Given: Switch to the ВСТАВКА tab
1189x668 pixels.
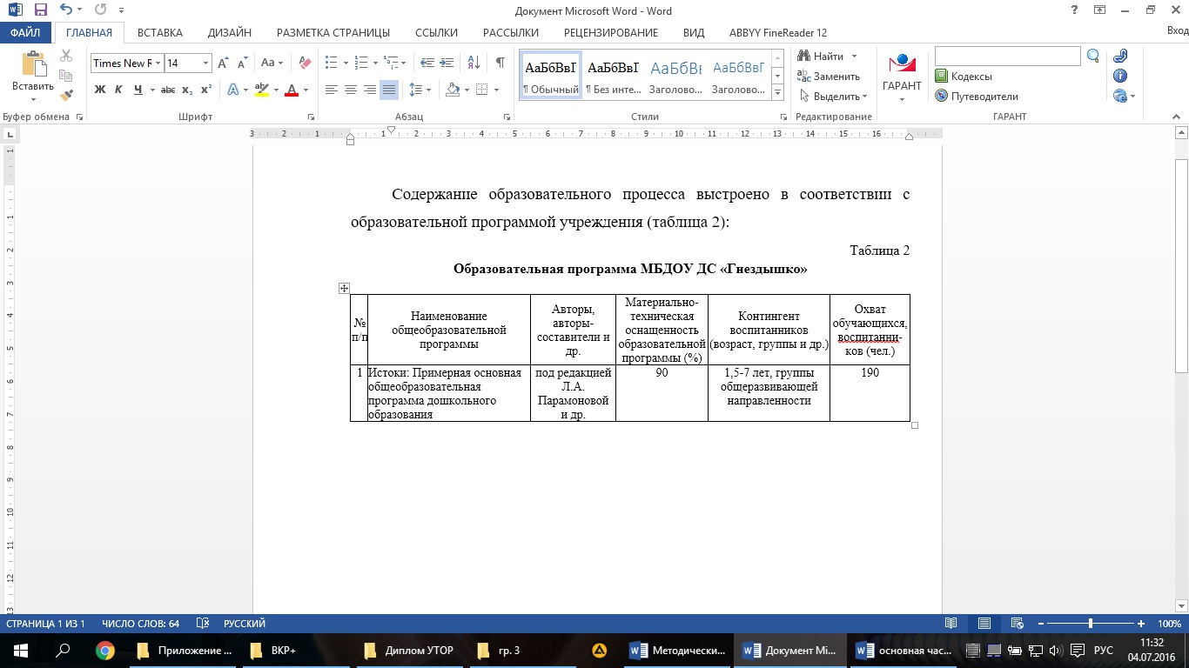Looking at the screenshot, I should (160, 33).
